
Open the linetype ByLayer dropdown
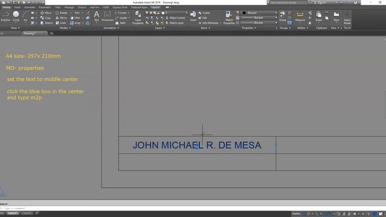click(x=259, y=23)
